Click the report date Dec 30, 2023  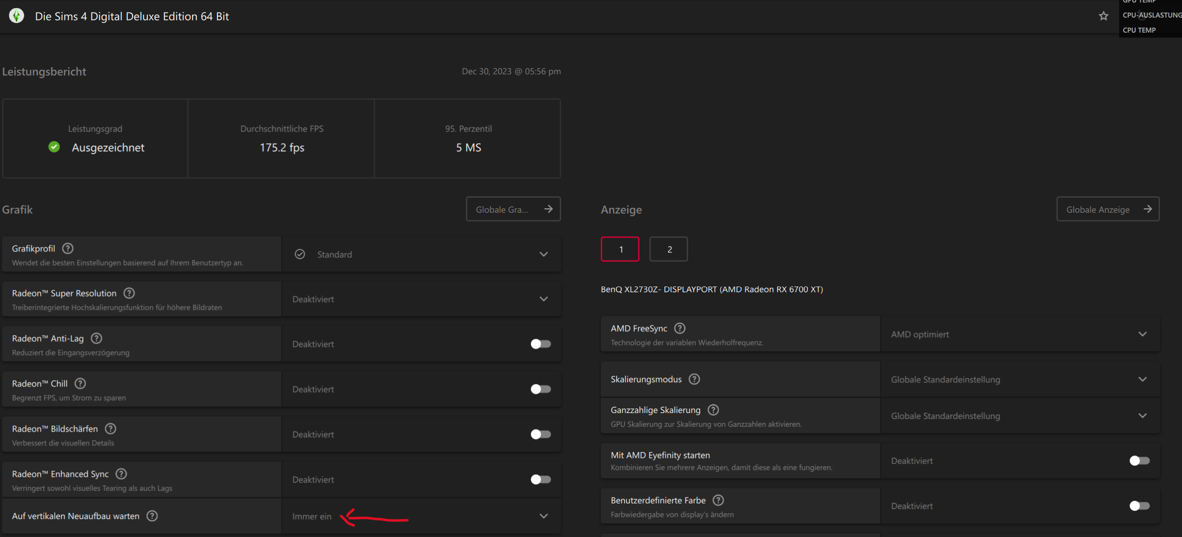pyautogui.click(x=511, y=71)
